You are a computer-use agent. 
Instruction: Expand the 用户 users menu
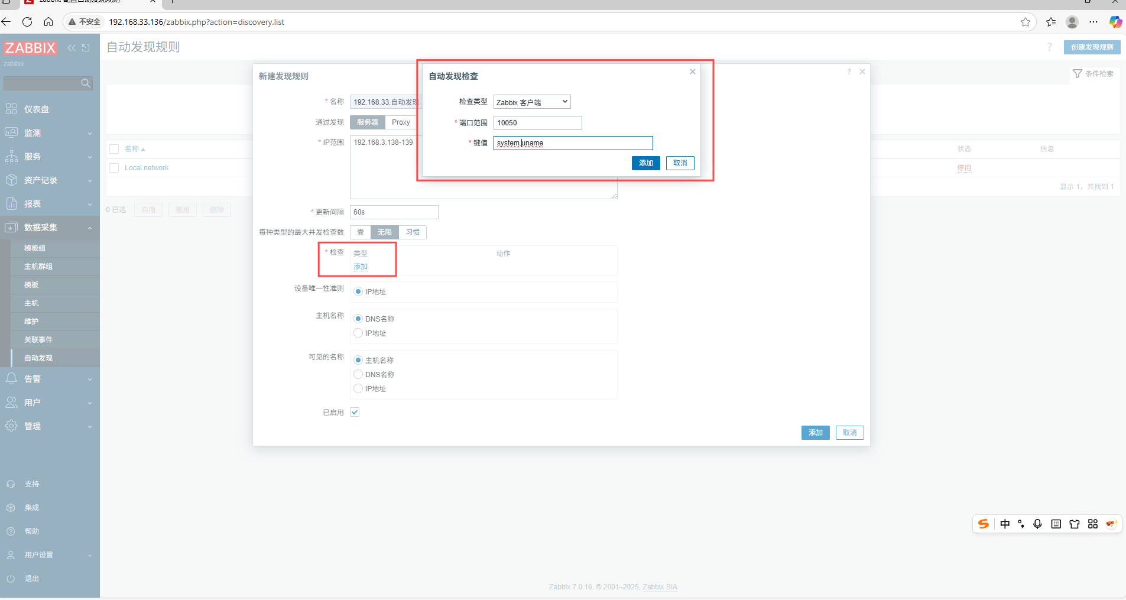pyautogui.click(x=50, y=403)
